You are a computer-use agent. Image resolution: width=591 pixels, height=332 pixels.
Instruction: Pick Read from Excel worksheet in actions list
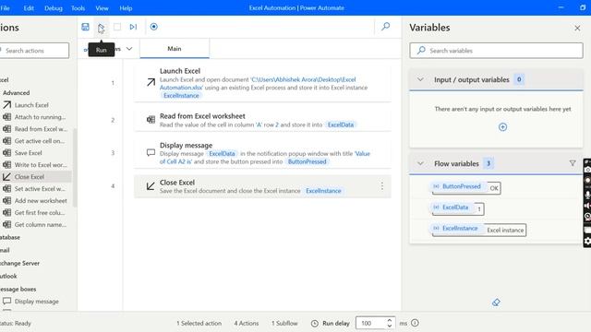point(36,129)
